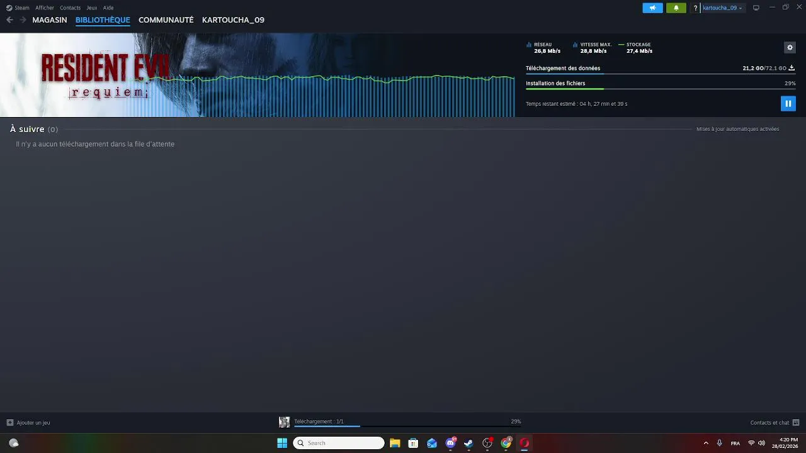The height and width of the screenshot is (453, 806).
Task: Click the empty queue message text
Action: pyautogui.click(x=95, y=144)
